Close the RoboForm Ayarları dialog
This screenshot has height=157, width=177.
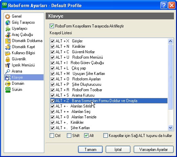[172, 5]
